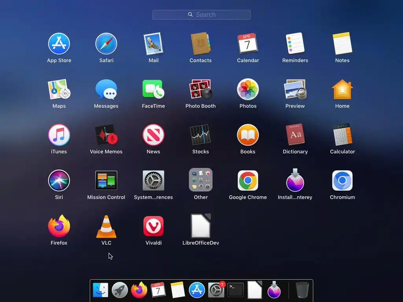Open Calendar from the Dock
The width and height of the screenshot is (403, 302).
pyautogui.click(x=158, y=290)
